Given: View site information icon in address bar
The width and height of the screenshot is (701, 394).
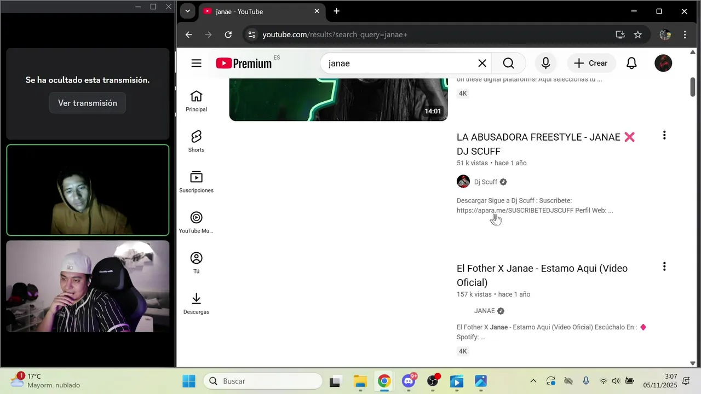Looking at the screenshot, I should coord(251,34).
